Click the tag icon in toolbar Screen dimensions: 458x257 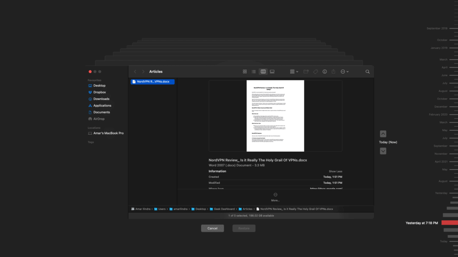[x=315, y=72]
